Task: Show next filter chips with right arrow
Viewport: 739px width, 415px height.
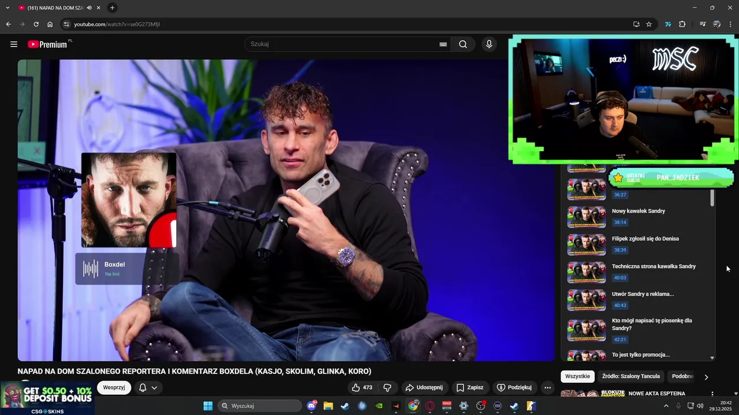Action: (706, 377)
